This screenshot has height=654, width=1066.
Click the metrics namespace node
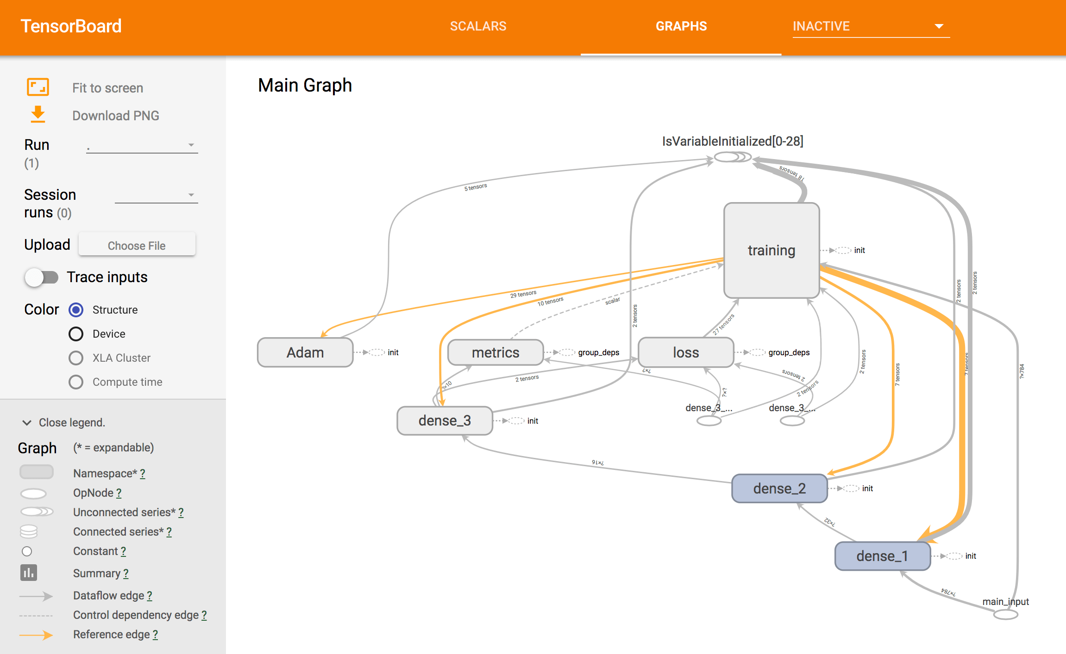point(495,352)
